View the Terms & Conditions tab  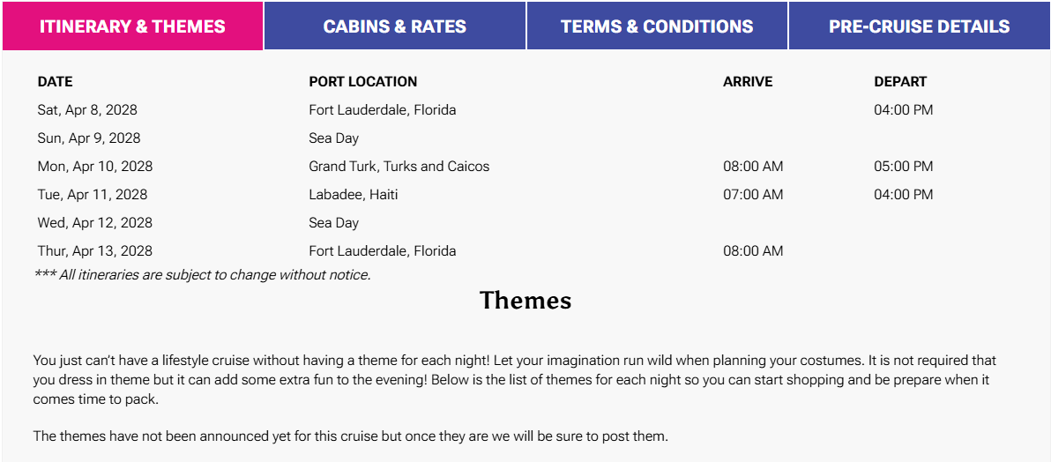coord(657,26)
